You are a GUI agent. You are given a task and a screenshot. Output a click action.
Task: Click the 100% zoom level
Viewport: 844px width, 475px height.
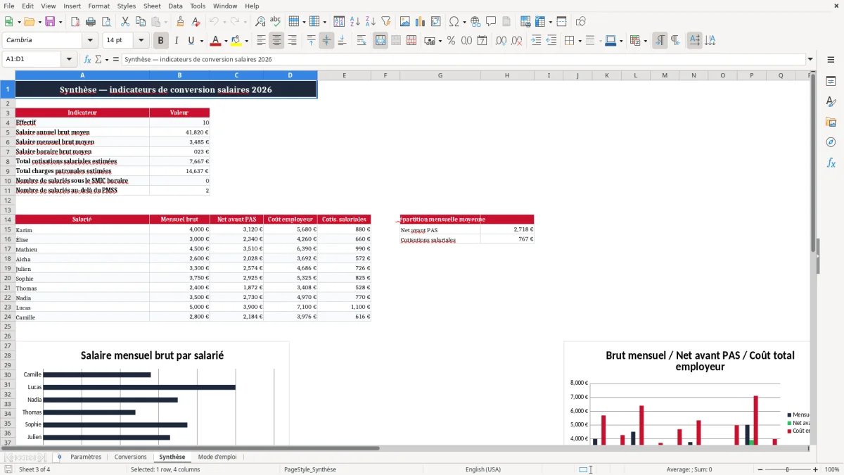831,469
